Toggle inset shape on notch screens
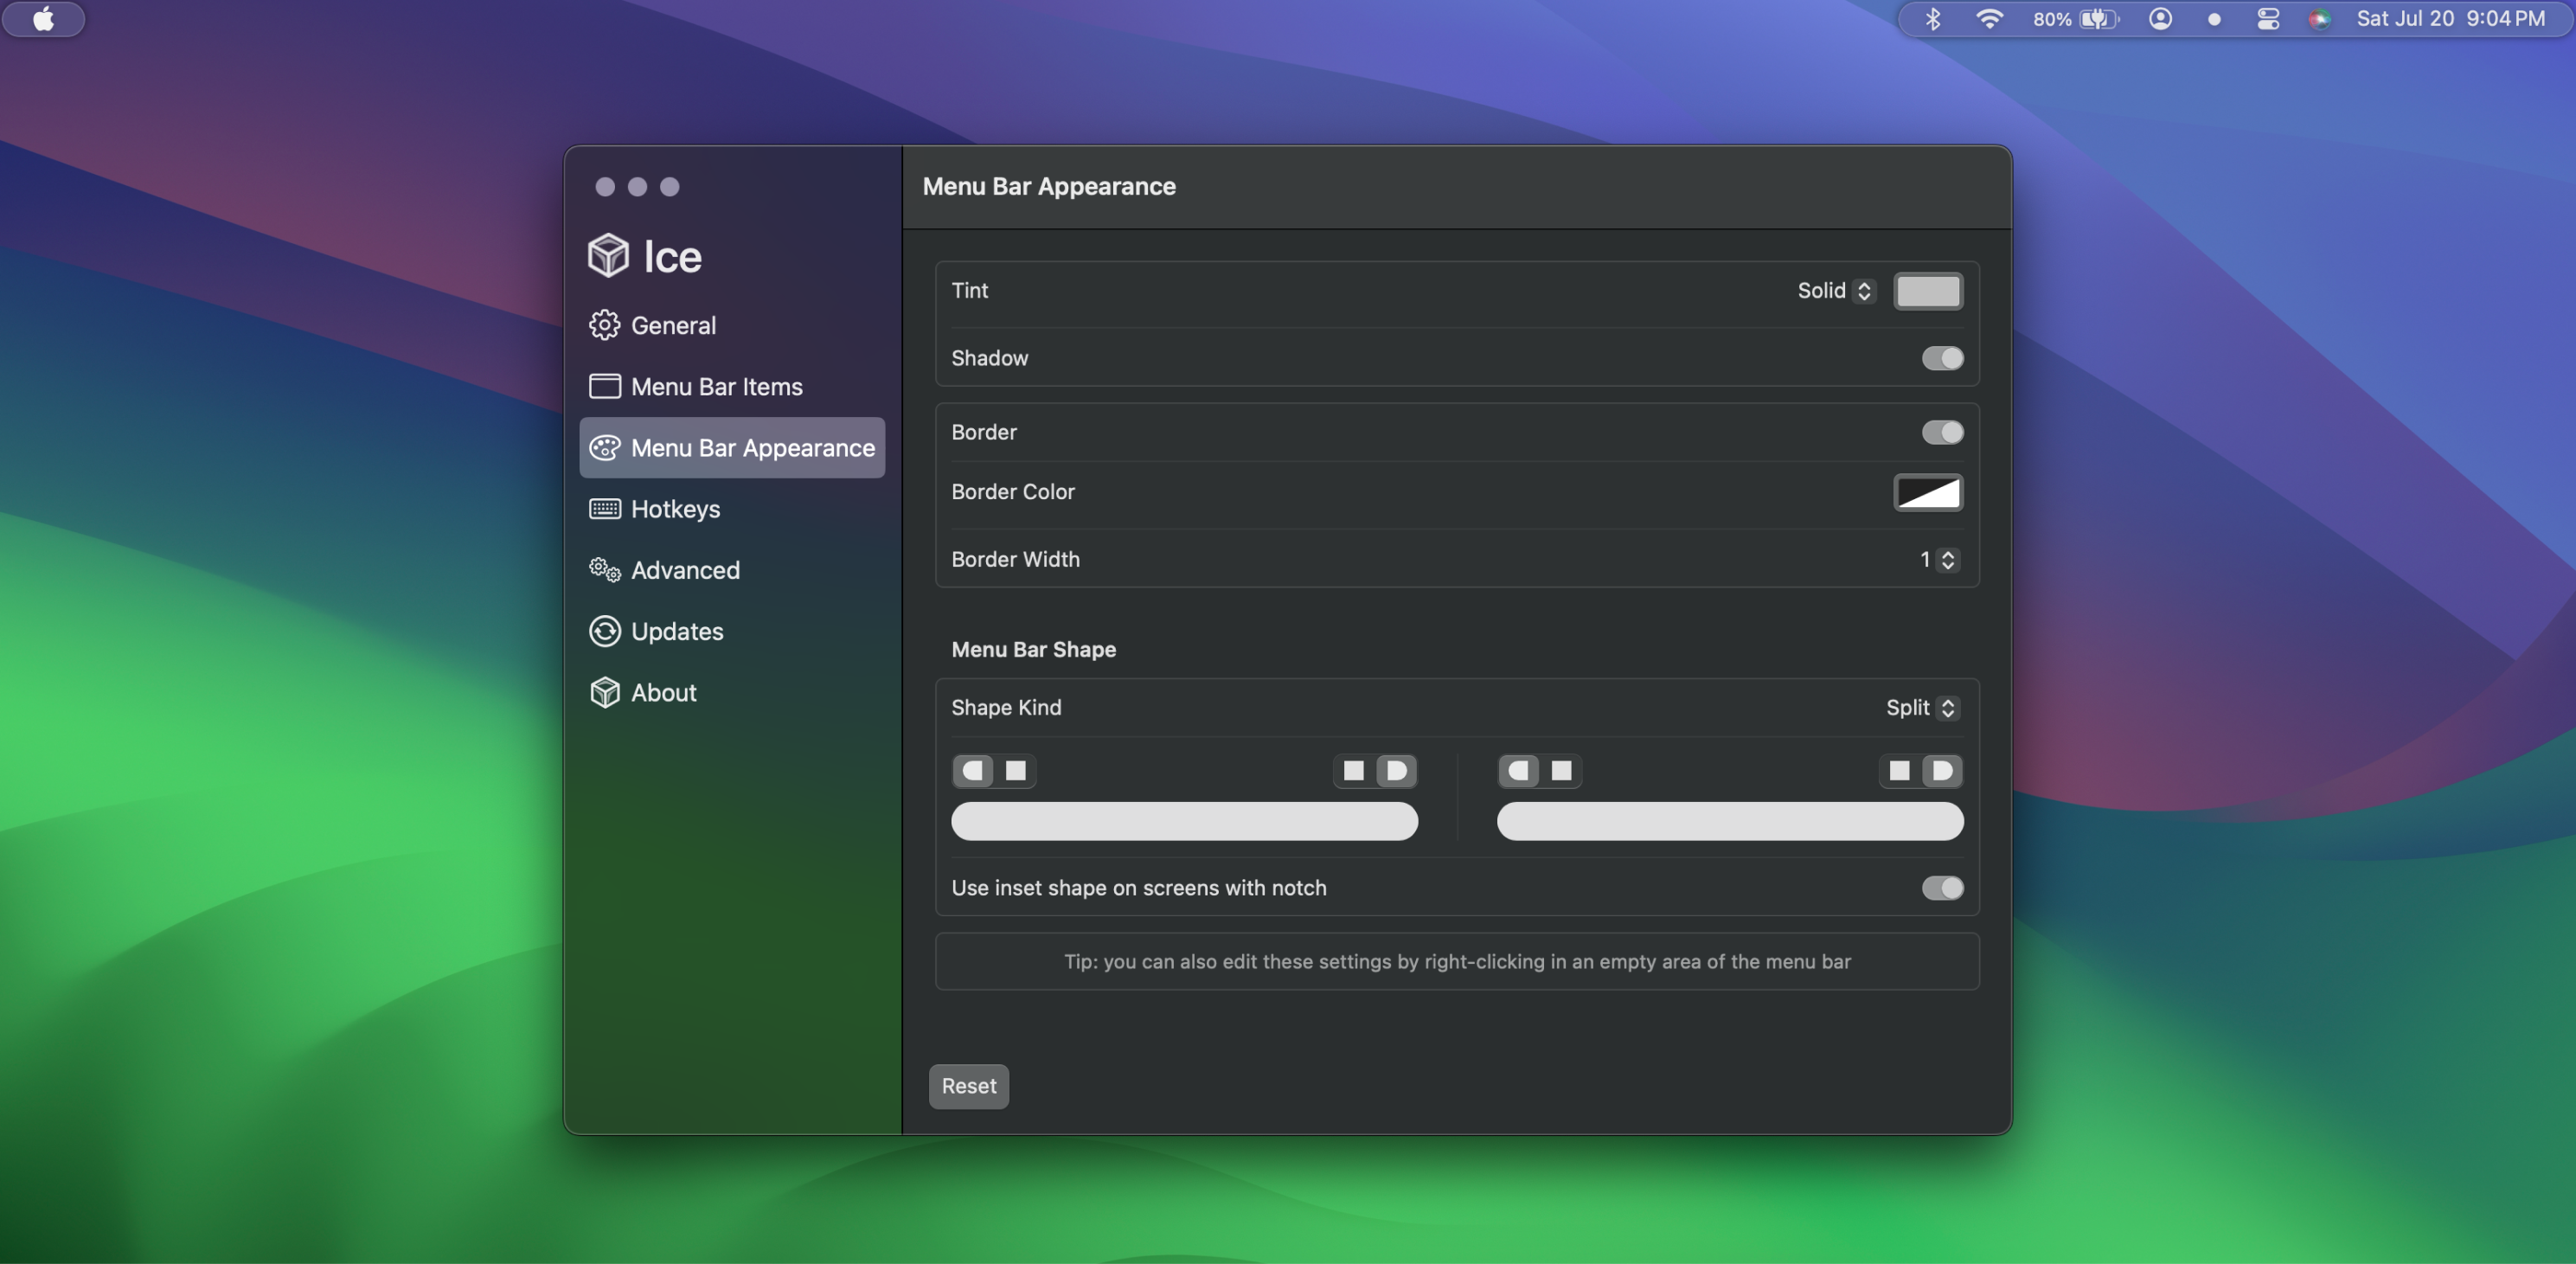 pos(1941,888)
